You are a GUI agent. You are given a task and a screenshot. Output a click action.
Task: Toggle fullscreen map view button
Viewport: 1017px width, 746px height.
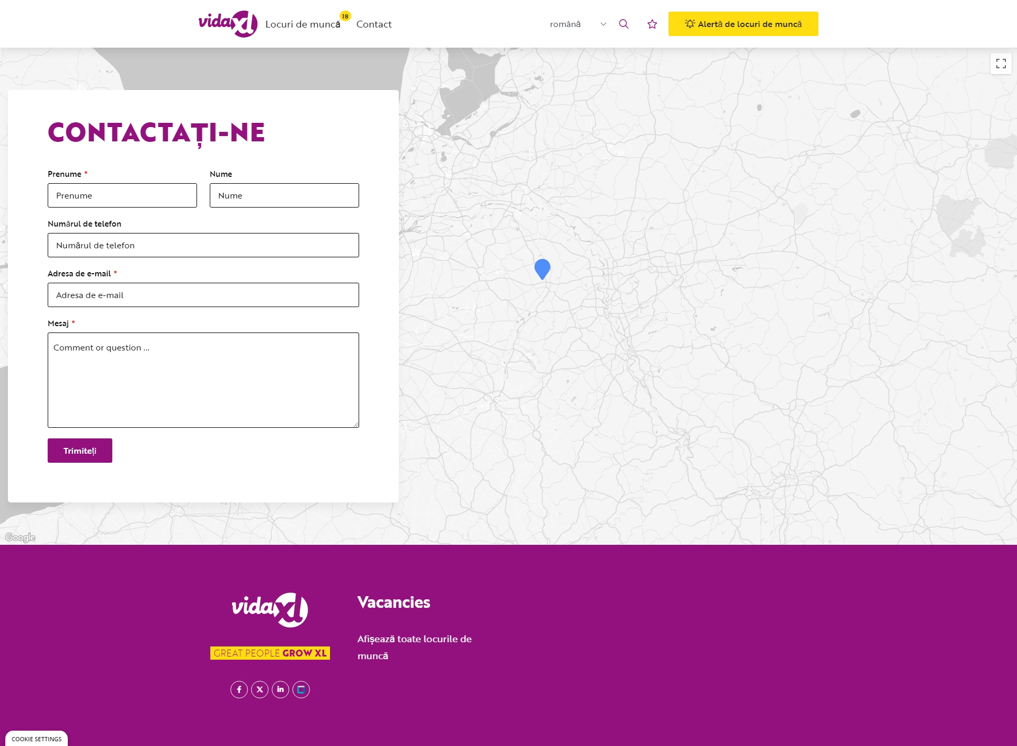pyautogui.click(x=1001, y=64)
